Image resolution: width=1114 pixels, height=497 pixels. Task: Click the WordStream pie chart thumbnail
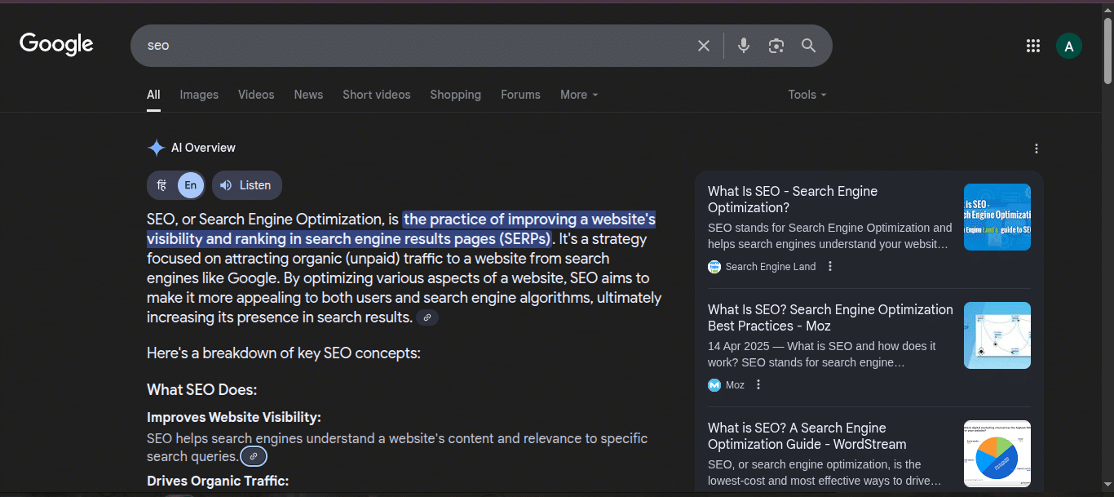point(997,454)
